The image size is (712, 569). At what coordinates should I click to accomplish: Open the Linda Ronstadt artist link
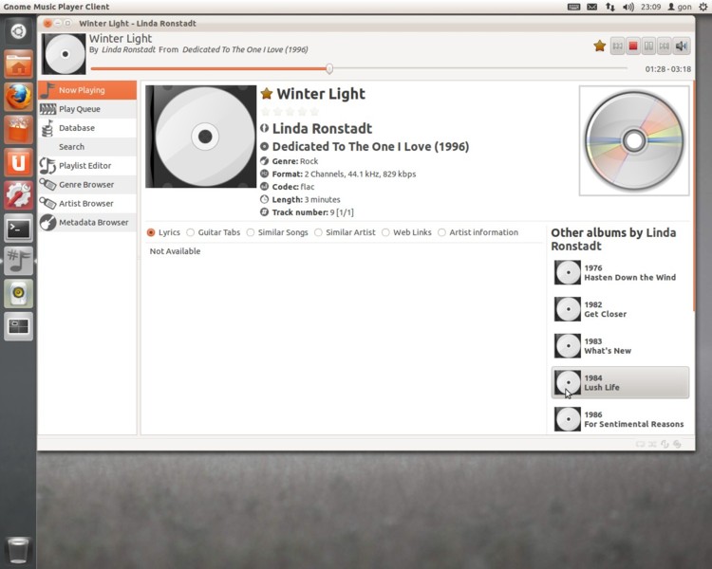(x=322, y=128)
